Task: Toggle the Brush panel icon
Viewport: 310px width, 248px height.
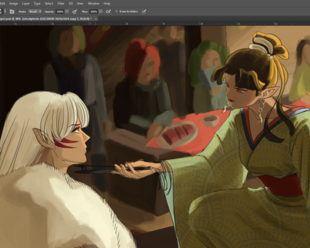Action: [12, 12]
